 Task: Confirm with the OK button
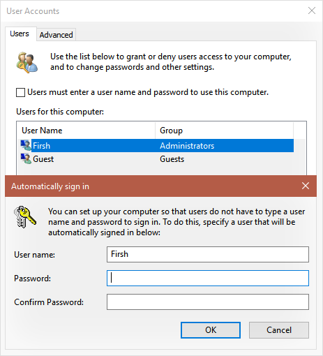tap(211, 330)
